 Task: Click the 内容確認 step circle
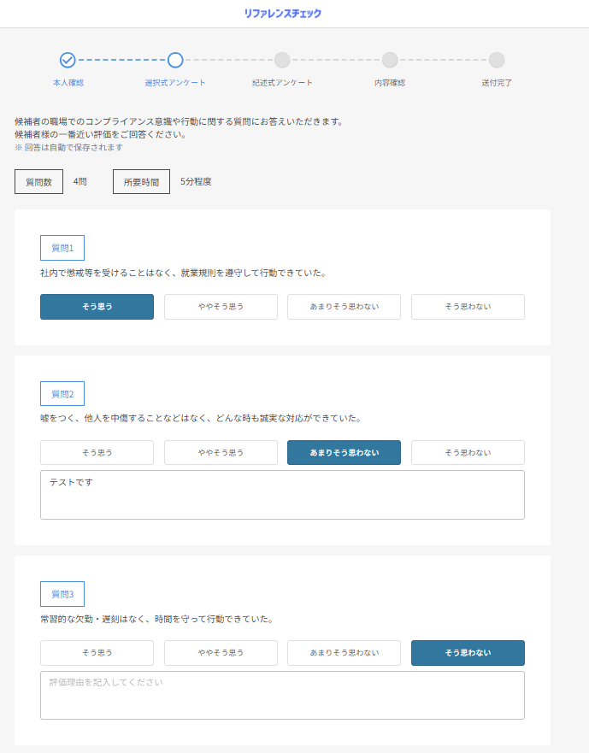(390, 60)
